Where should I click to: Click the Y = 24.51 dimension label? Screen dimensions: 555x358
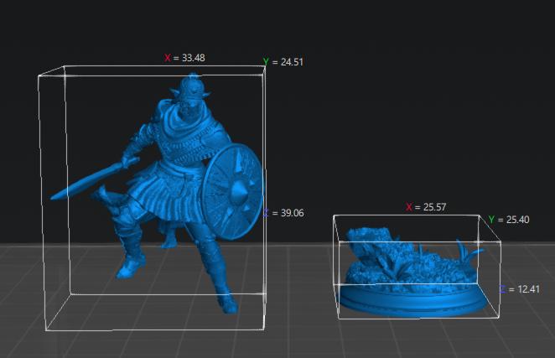click(x=283, y=62)
